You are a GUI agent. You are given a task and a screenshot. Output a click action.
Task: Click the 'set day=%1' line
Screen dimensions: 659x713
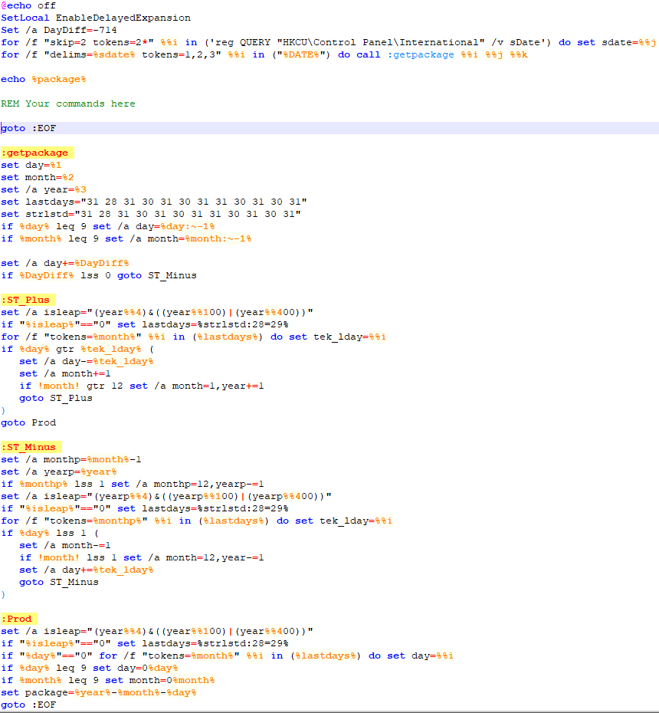(x=31, y=165)
